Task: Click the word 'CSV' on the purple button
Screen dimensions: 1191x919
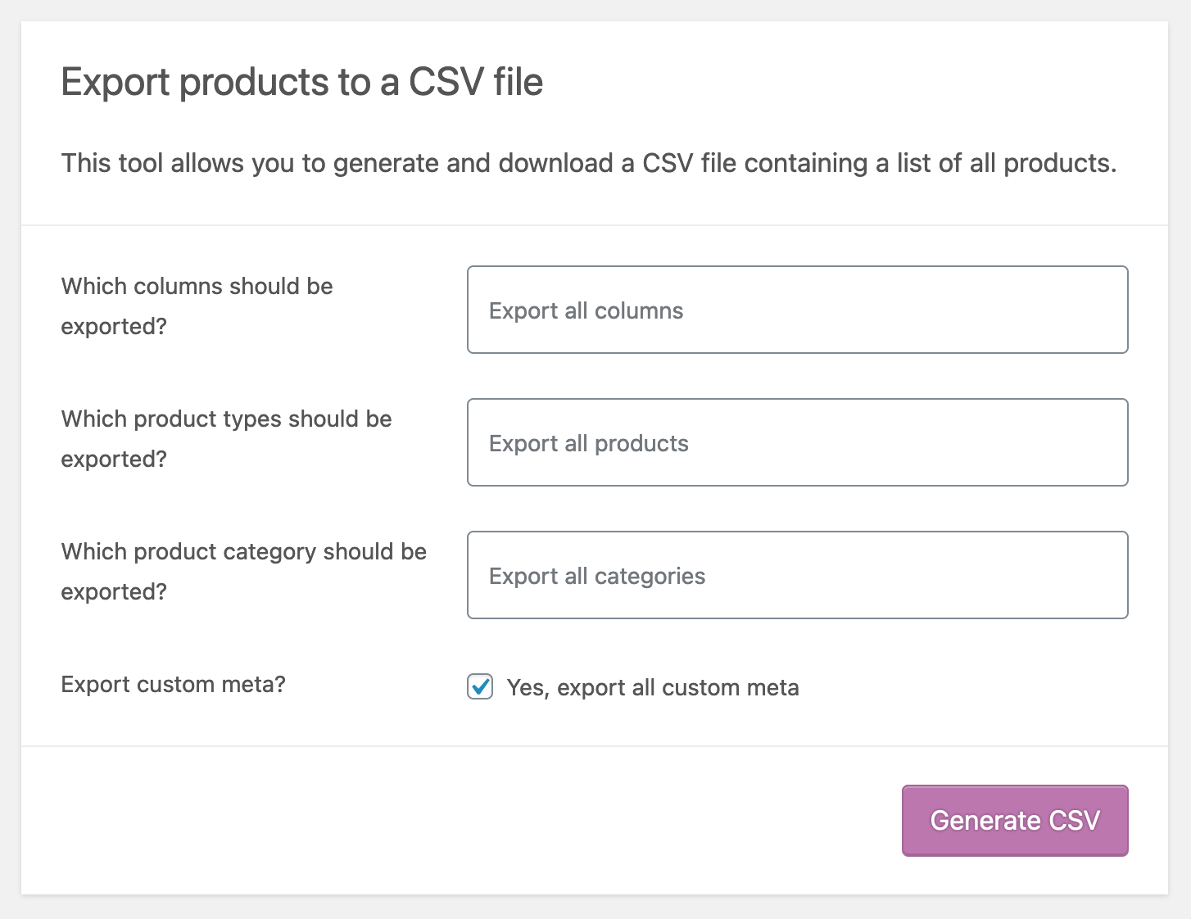Action: pyautogui.click(x=1074, y=821)
